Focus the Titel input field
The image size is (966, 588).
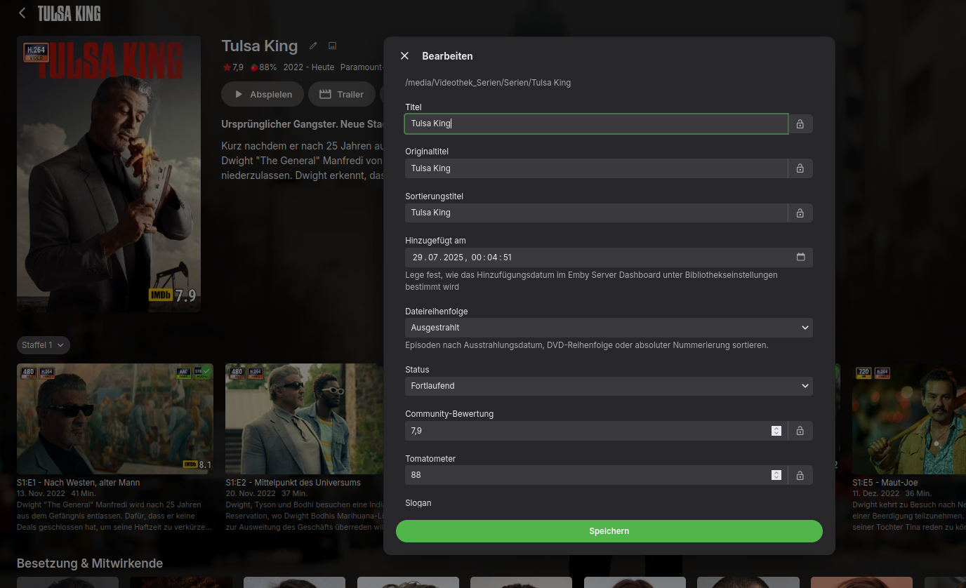click(x=597, y=123)
